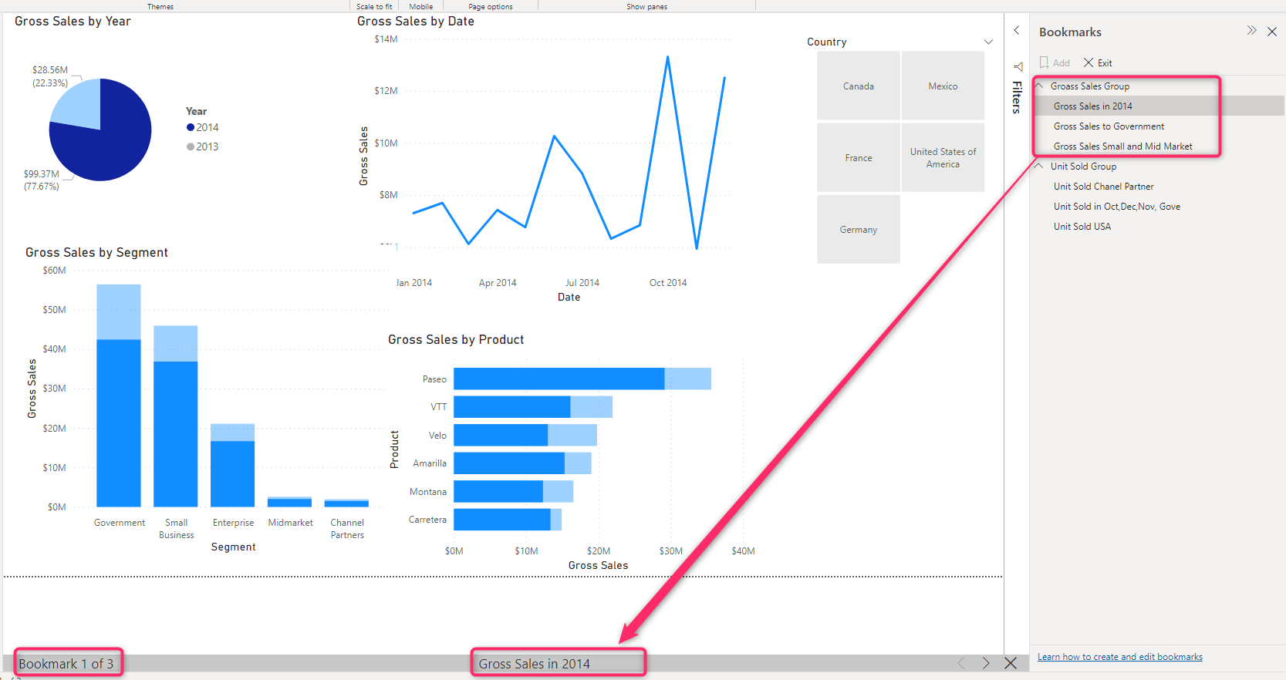Screen dimensions: 1286x680
Task: Close the bookmark slideshow bar
Action: click(1011, 663)
